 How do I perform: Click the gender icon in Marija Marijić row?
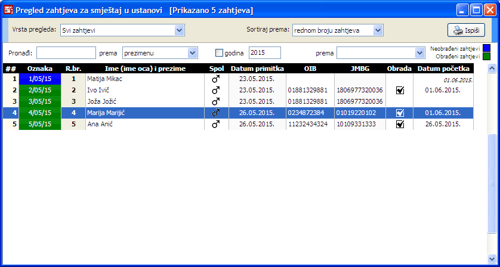(x=216, y=113)
